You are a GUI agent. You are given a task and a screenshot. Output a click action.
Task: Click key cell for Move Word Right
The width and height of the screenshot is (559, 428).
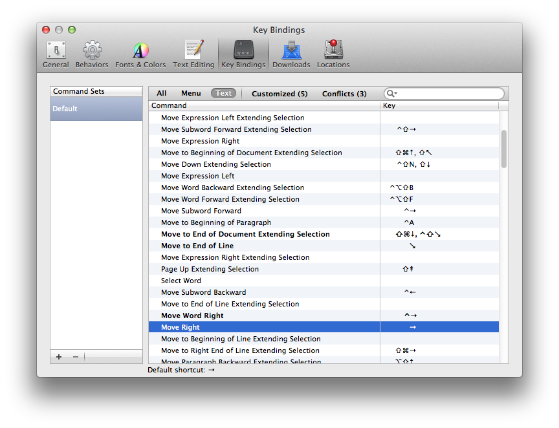[439, 316]
